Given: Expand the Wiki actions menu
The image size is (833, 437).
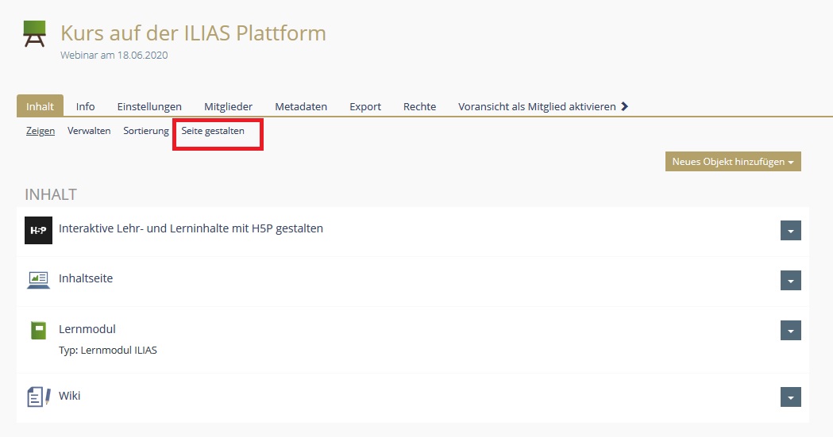Looking at the screenshot, I should click(x=790, y=397).
